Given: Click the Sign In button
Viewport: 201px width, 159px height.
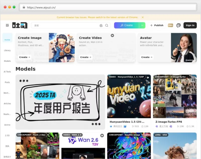Looking at the screenshot, I should (190, 25).
